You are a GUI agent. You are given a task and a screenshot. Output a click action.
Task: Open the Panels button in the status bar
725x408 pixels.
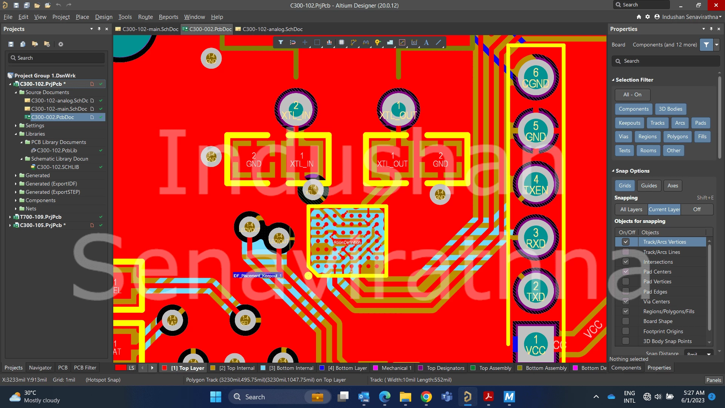pos(714,380)
